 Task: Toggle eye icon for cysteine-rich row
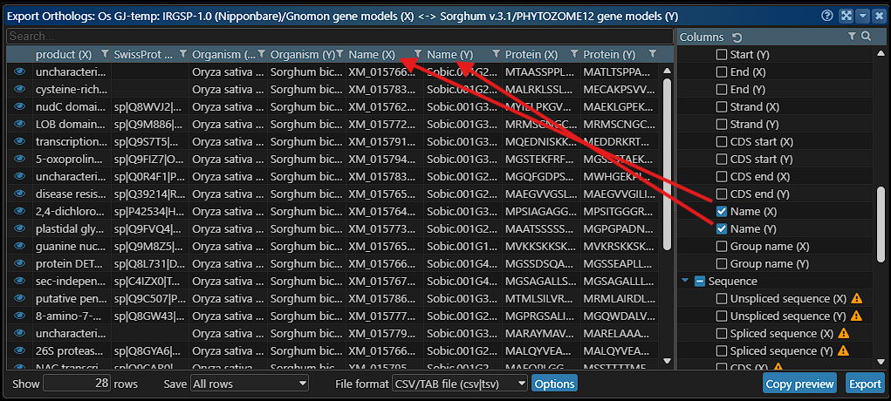point(19,89)
